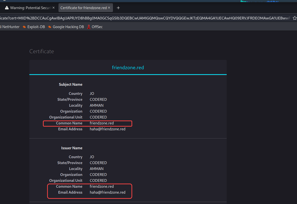
Task: Click the Issuer Common Name value friendzone.red
Action: point(102,187)
